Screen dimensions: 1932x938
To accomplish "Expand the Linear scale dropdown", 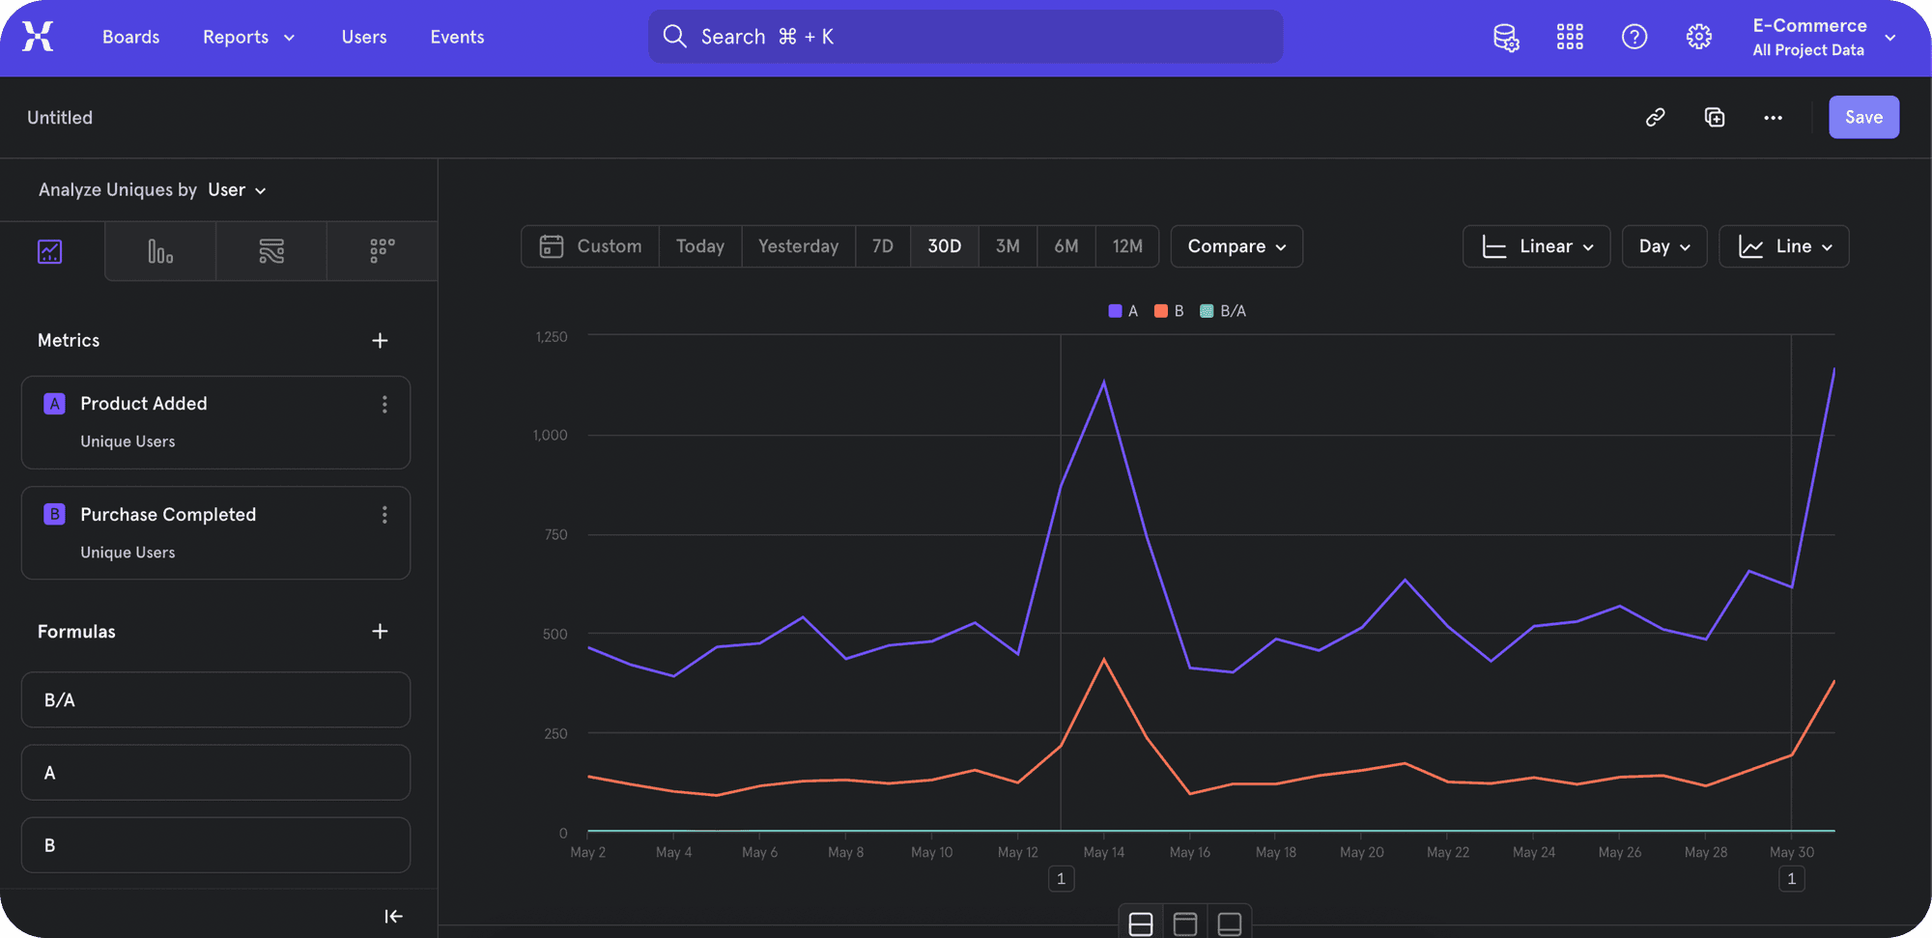I will click(1536, 246).
